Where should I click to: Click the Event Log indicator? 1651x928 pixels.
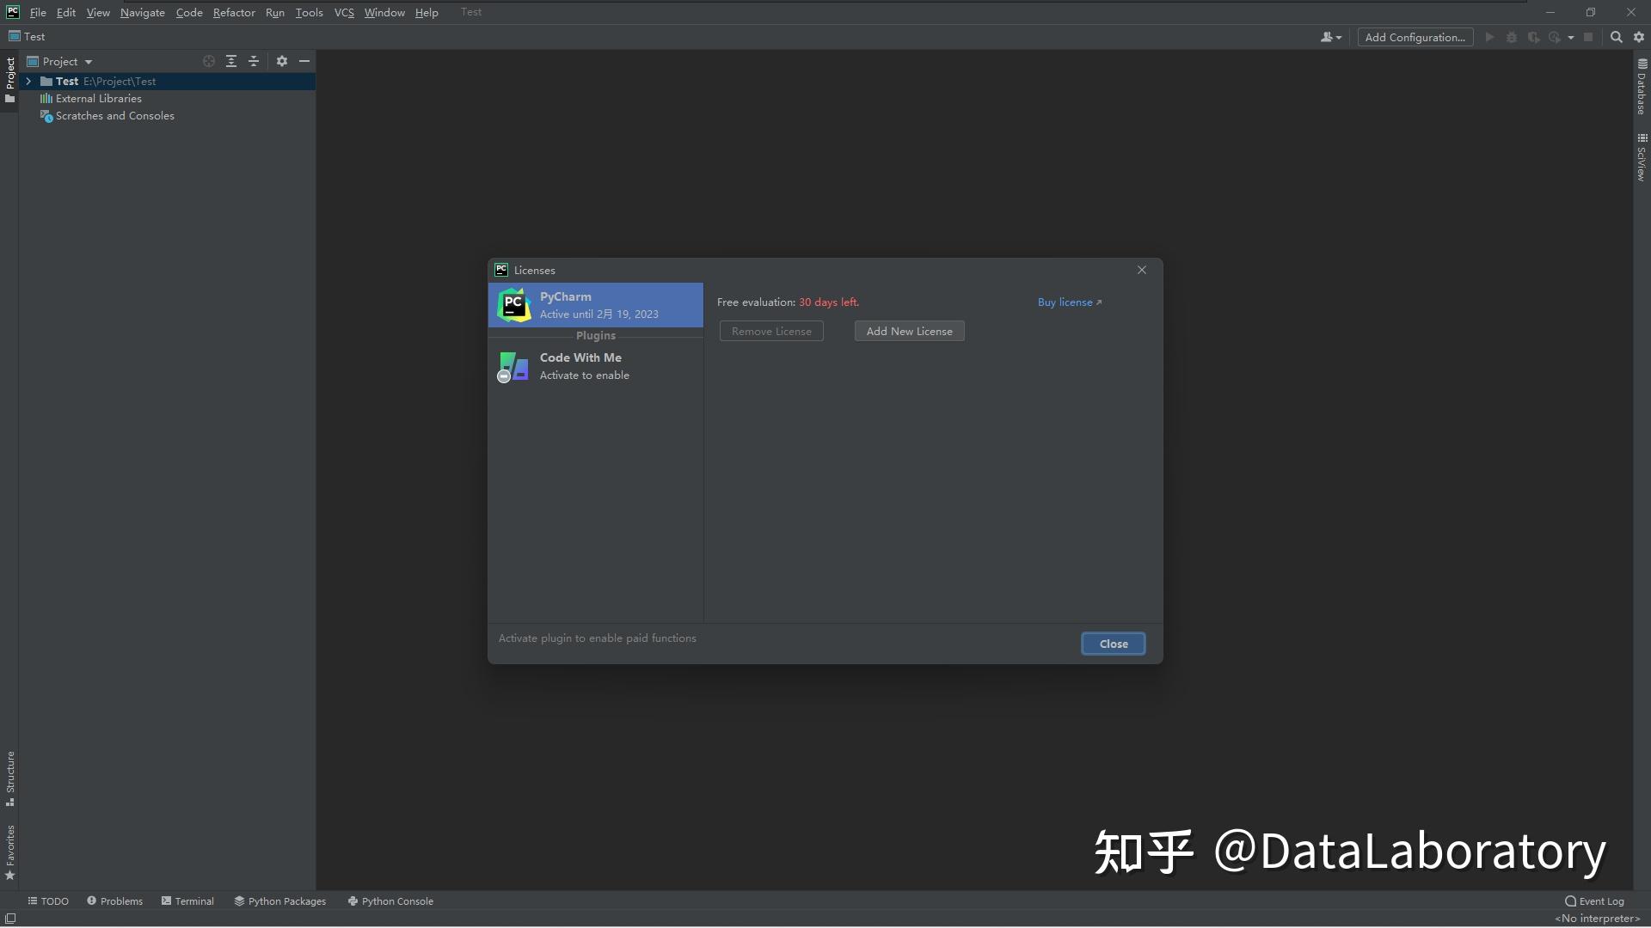pyautogui.click(x=1594, y=901)
